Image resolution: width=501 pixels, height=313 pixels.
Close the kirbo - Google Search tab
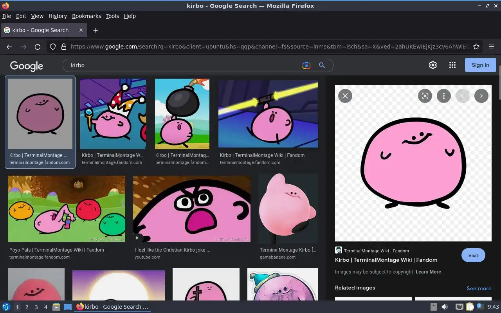coord(81,30)
